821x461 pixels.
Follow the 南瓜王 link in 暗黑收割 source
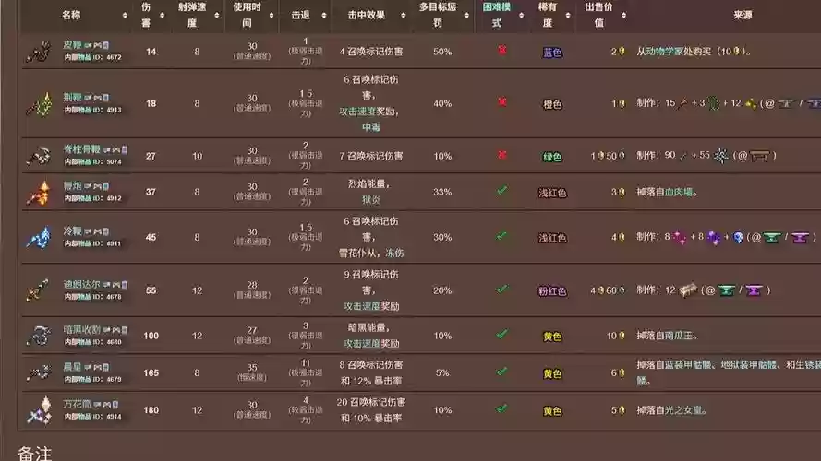coord(681,336)
